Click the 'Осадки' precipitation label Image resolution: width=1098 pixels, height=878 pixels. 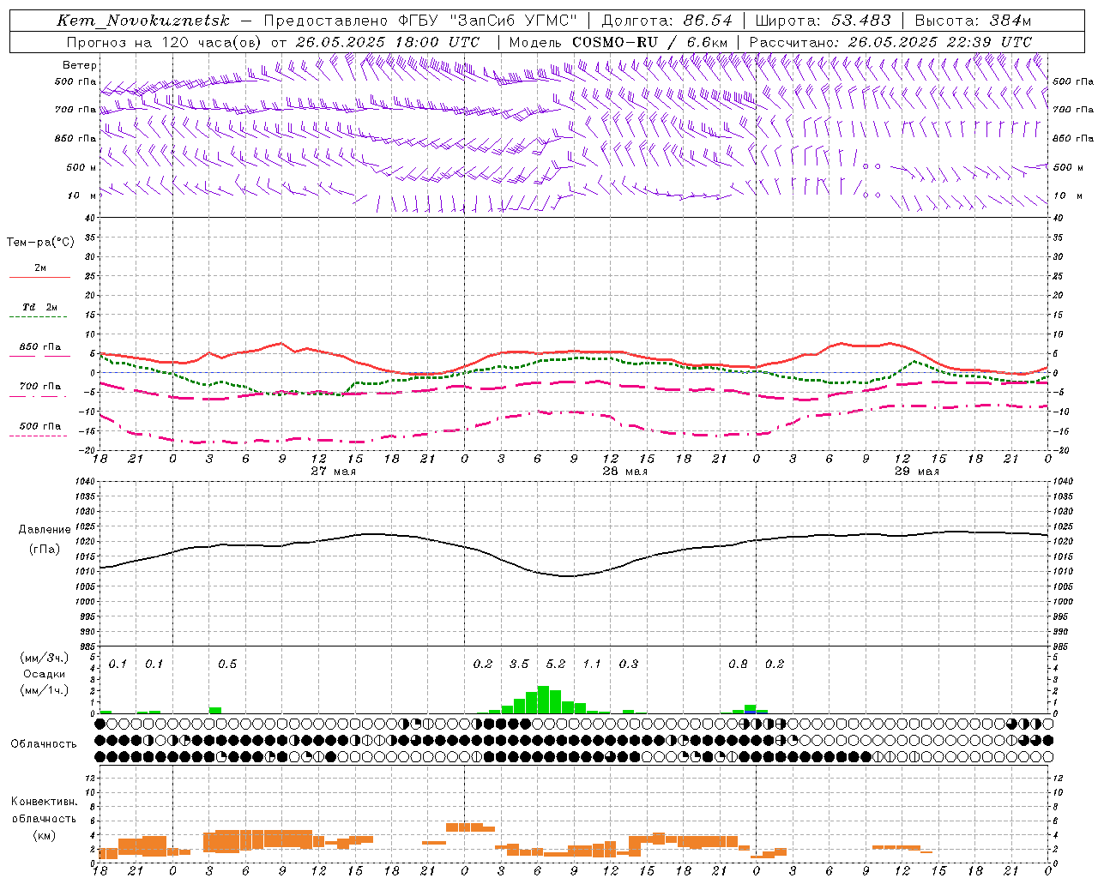tap(44, 674)
